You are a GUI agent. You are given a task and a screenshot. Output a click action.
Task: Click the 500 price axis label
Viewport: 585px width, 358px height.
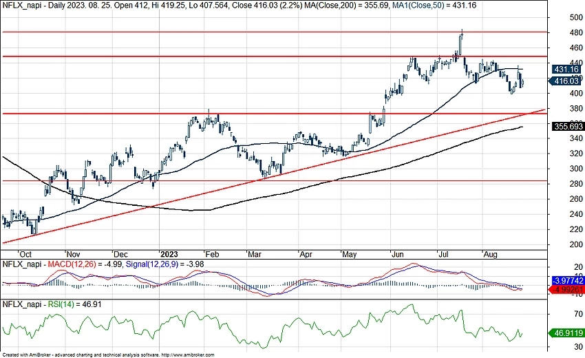(x=576, y=17)
